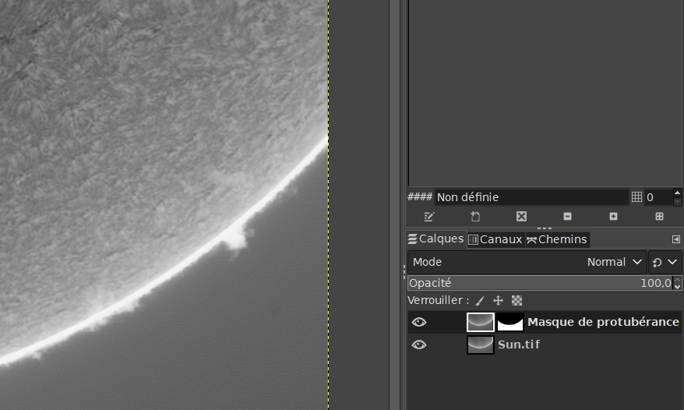Click the new color entry page icon
Image resolution: width=684 pixels, height=410 pixels.
475,216
